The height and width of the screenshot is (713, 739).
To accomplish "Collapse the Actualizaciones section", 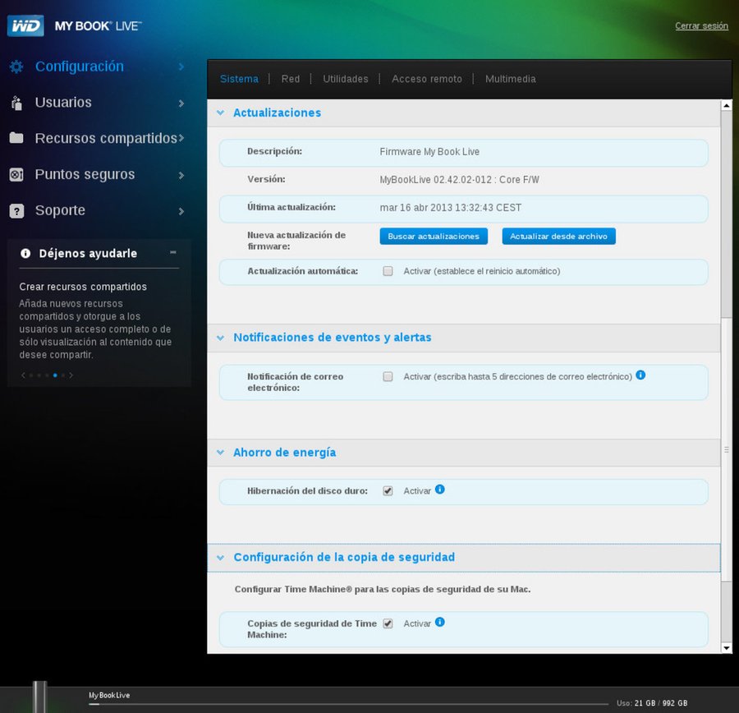I will tap(220, 113).
